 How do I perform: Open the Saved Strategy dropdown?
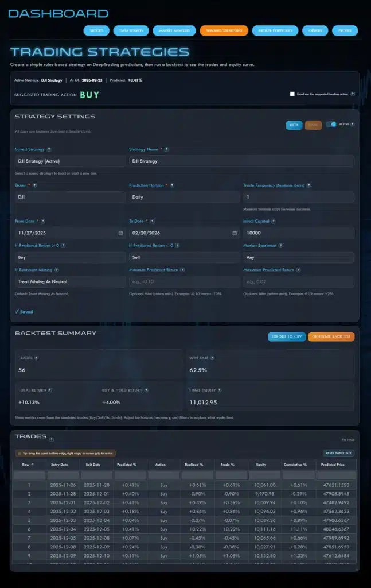[69, 161]
